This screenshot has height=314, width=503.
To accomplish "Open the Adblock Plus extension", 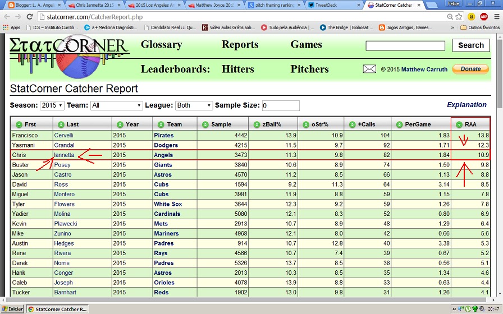I will tap(484, 17).
